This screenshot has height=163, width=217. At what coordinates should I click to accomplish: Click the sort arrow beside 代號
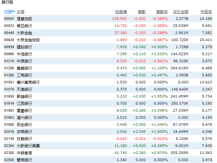point(13,12)
